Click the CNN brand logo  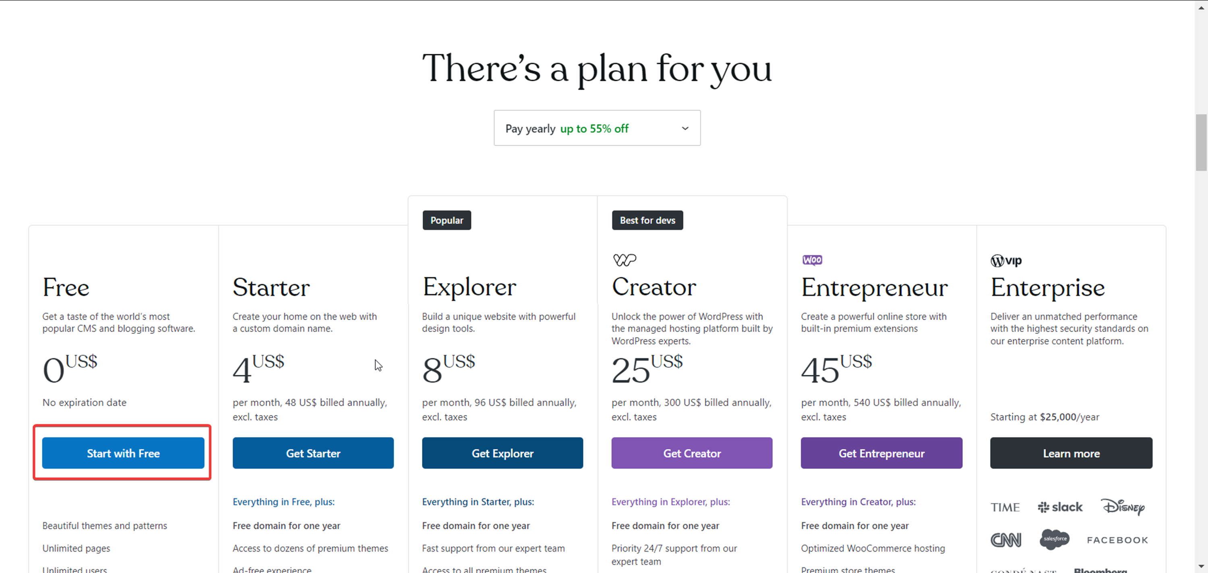click(1005, 540)
